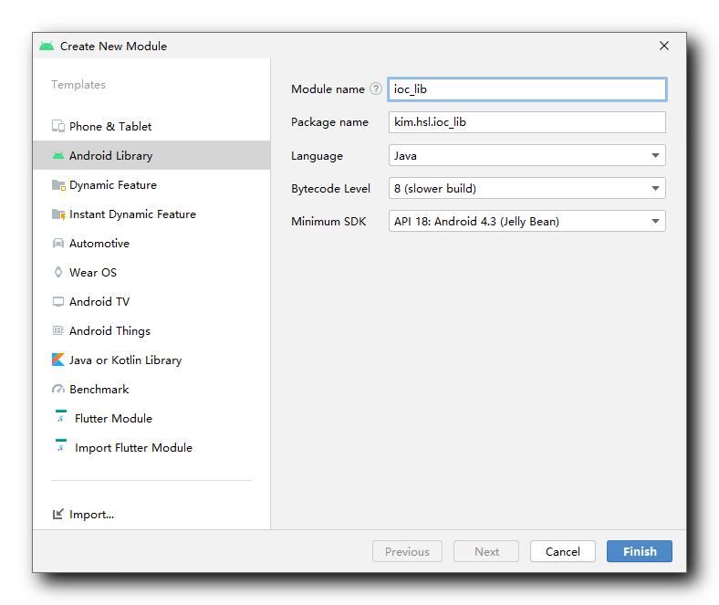Screen dimensions: 719x605
Task: Click the Dynamic Feature folder icon
Action: (58, 185)
